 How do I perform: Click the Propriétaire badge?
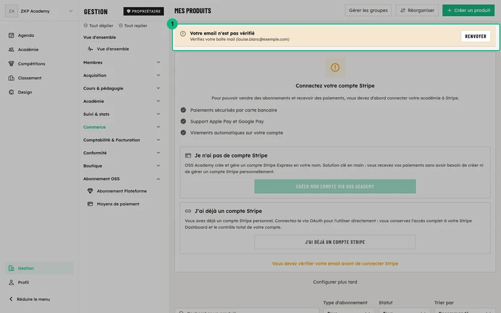click(x=144, y=11)
